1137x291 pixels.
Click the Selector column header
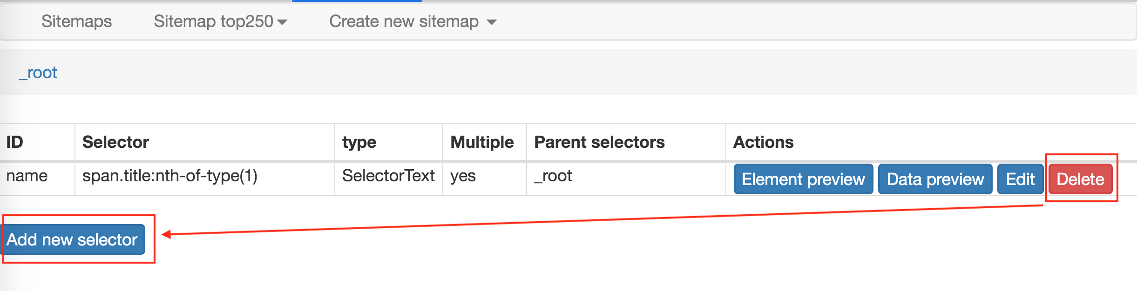115,142
